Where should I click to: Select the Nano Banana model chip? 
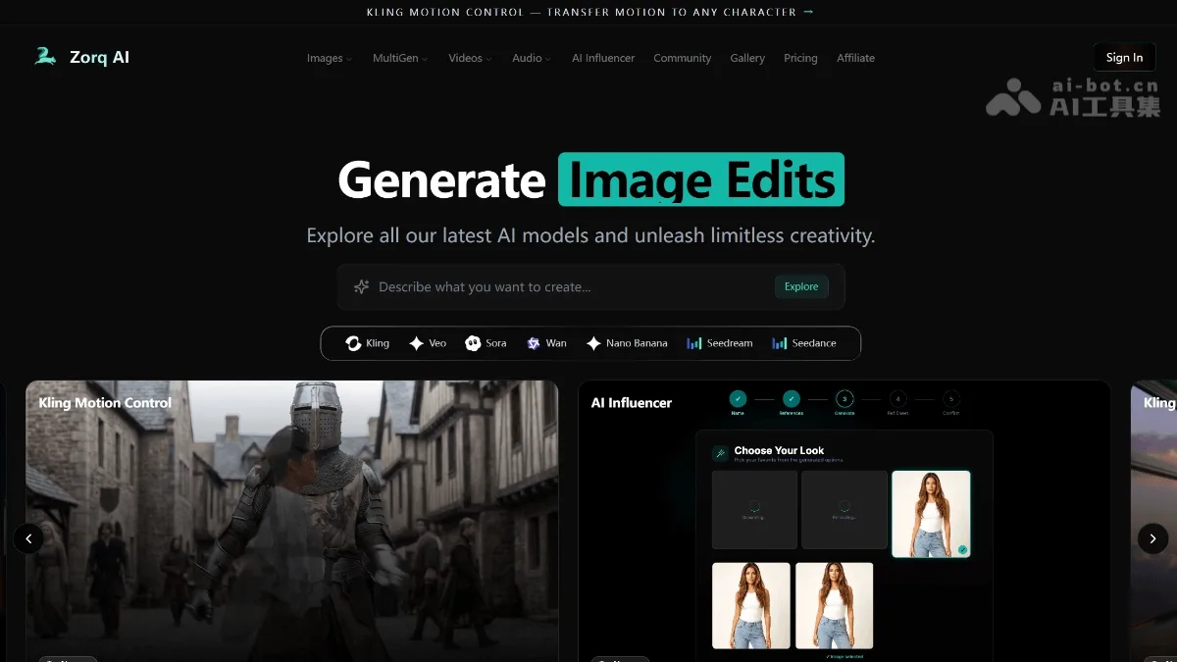[627, 343]
